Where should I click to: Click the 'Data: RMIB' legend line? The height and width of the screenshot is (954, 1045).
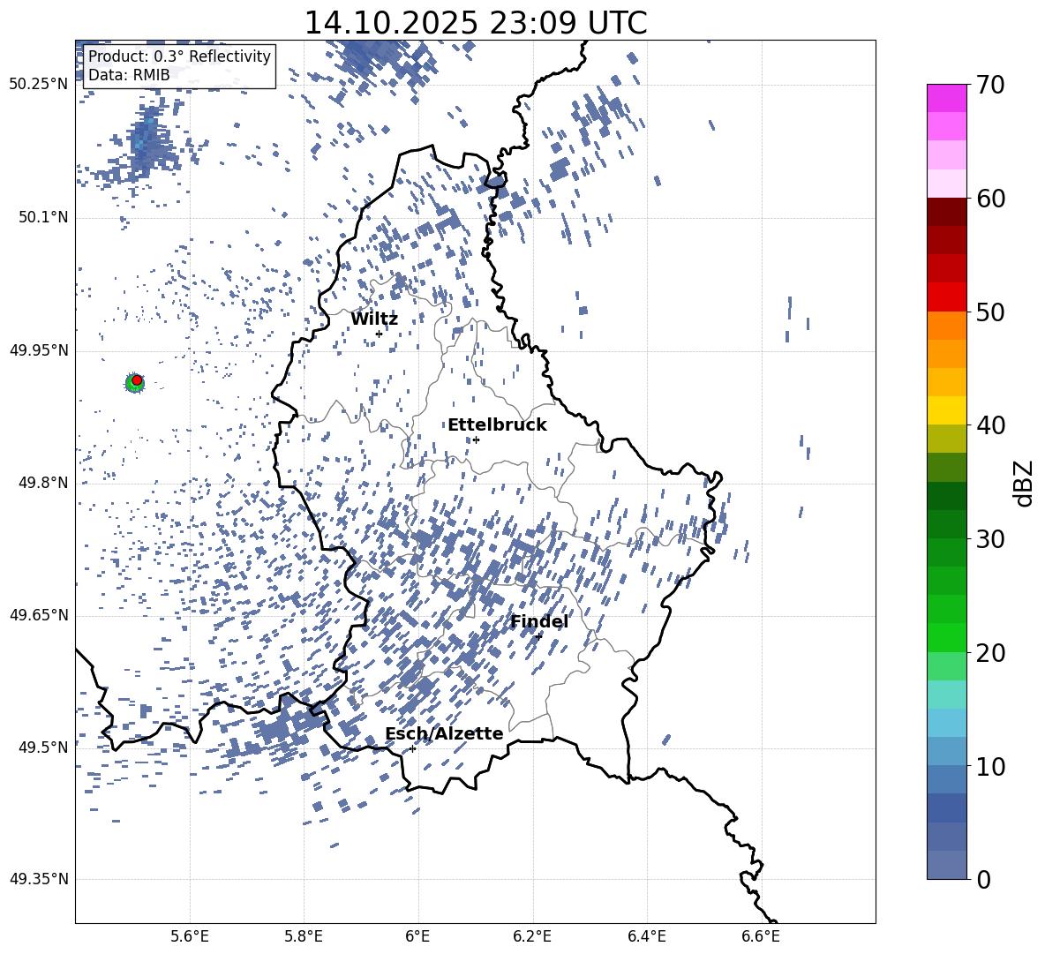[129, 75]
